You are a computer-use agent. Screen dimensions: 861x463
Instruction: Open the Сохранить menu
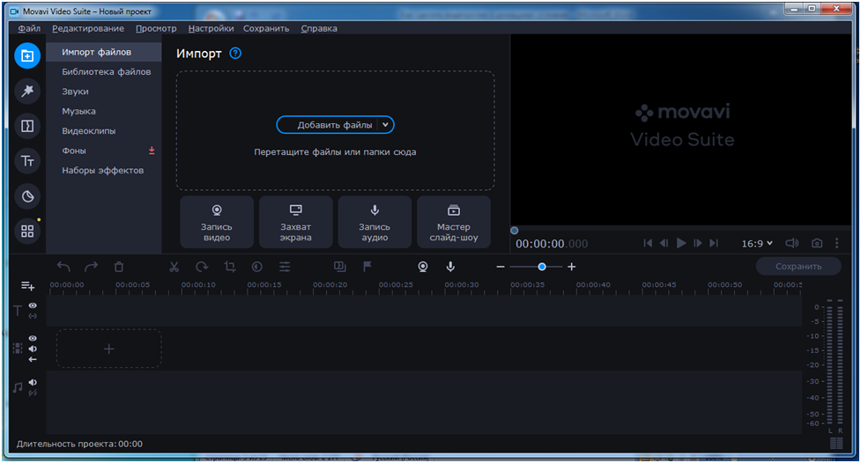[x=266, y=28]
